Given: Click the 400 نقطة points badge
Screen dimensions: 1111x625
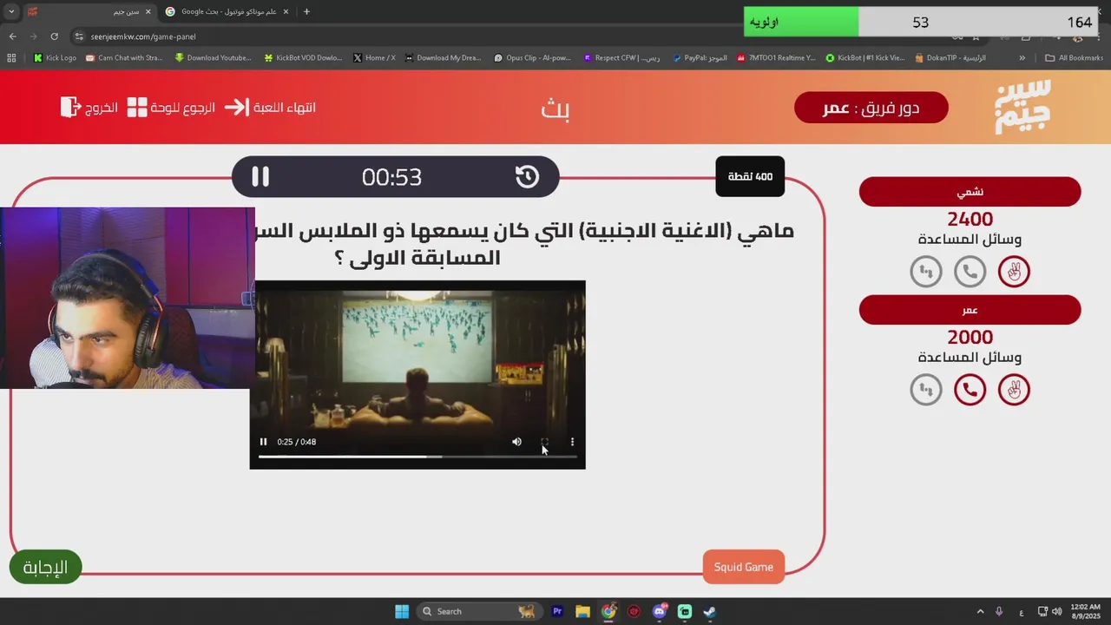Looking at the screenshot, I should pos(750,176).
